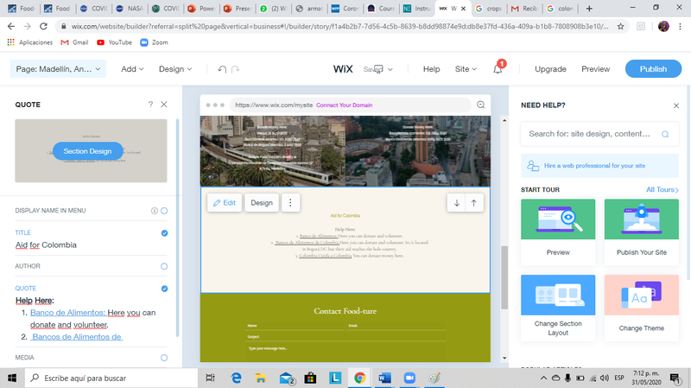The image size is (691, 388).
Task: Disable the Title field toggle
Action: point(164,233)
